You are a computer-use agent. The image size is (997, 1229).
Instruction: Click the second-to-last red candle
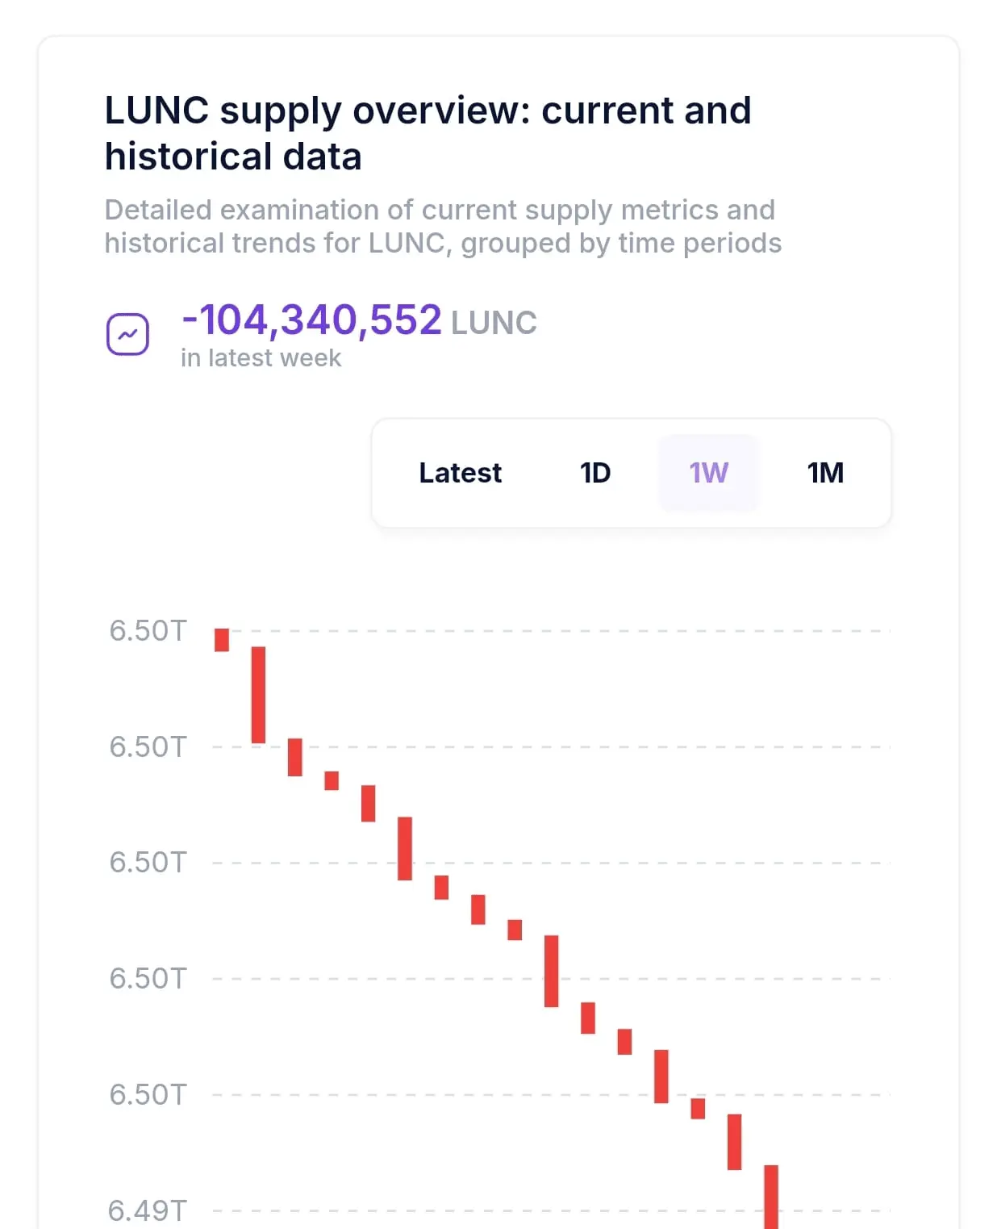[x=735, y=1142]
